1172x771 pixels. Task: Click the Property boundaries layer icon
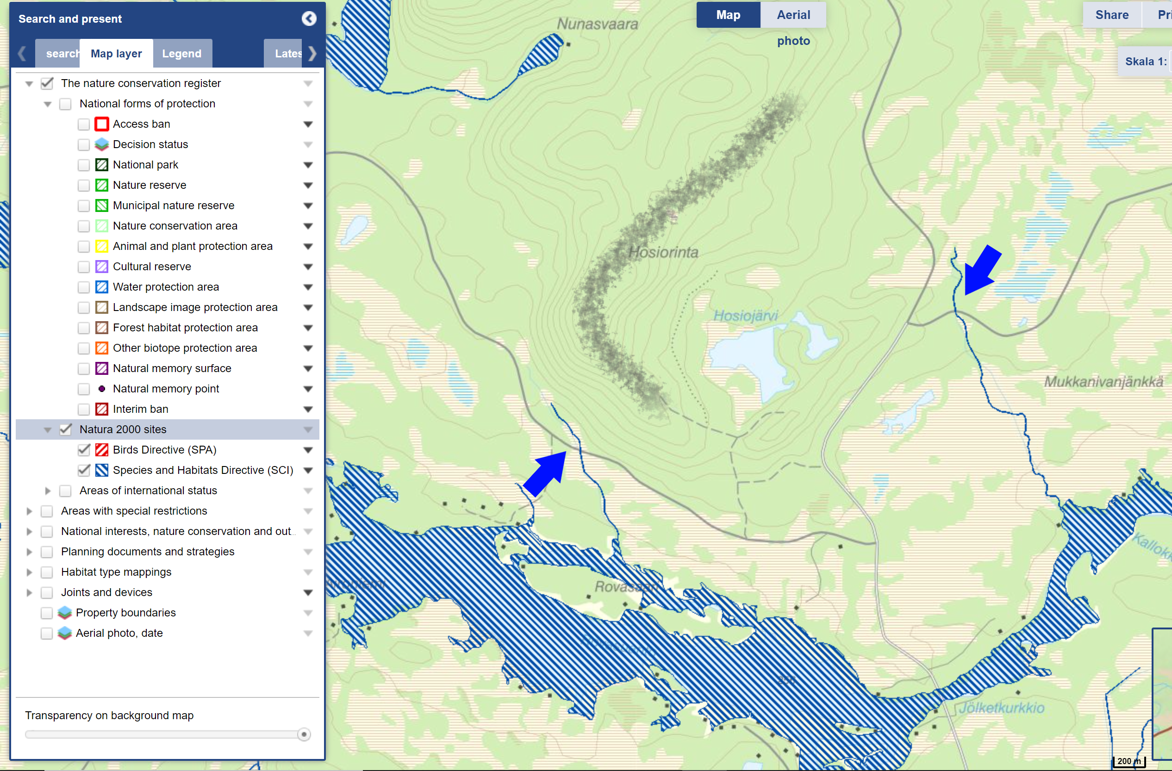tap(64, 613)
